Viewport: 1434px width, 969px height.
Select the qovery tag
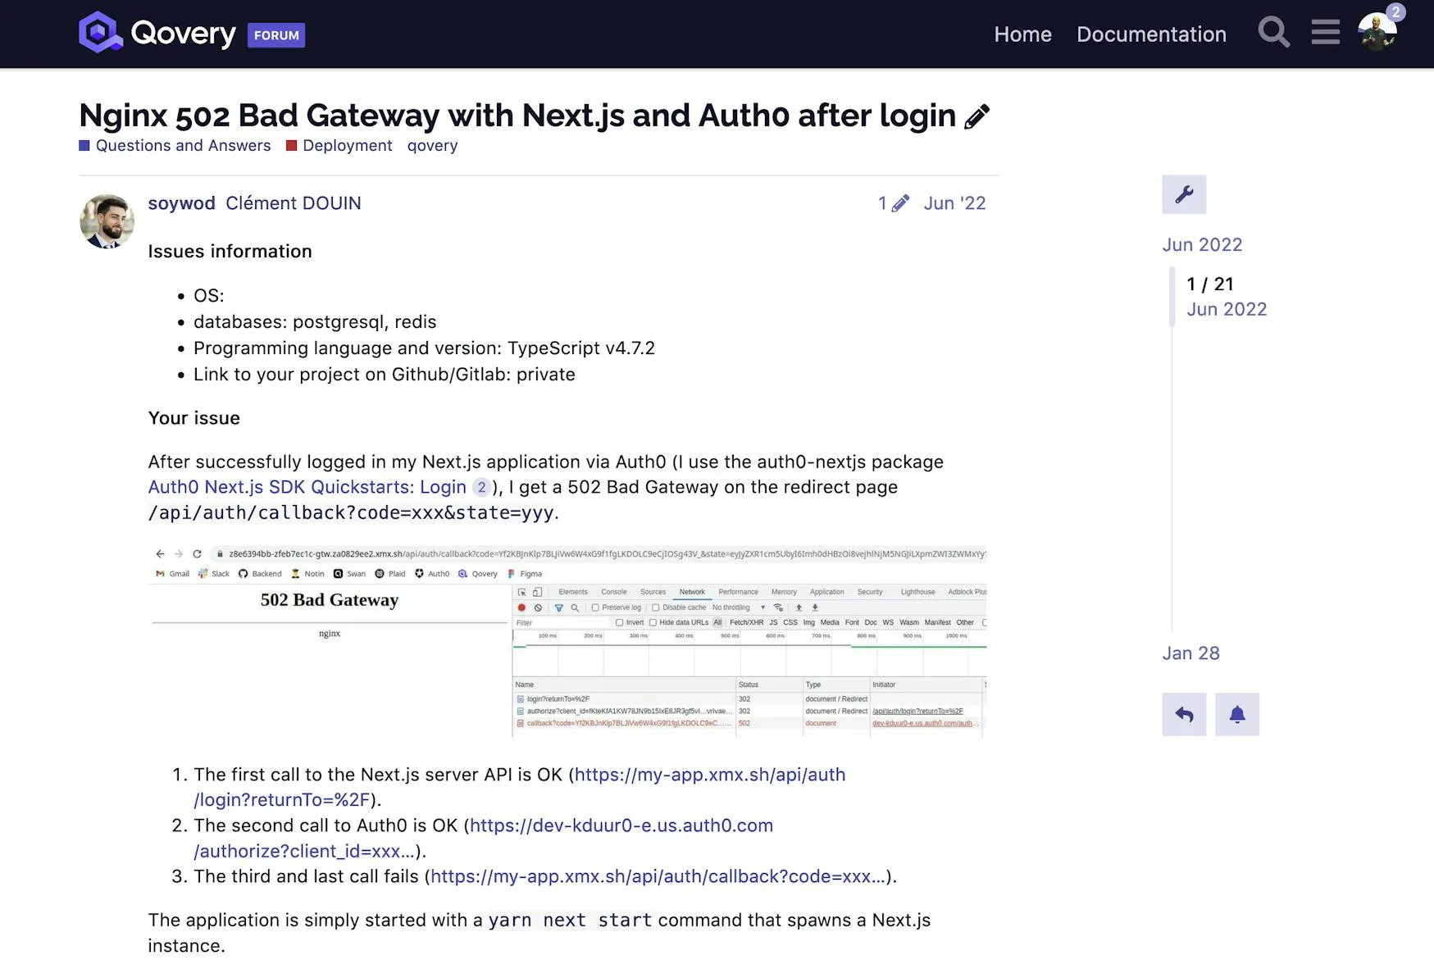(432, 145)
